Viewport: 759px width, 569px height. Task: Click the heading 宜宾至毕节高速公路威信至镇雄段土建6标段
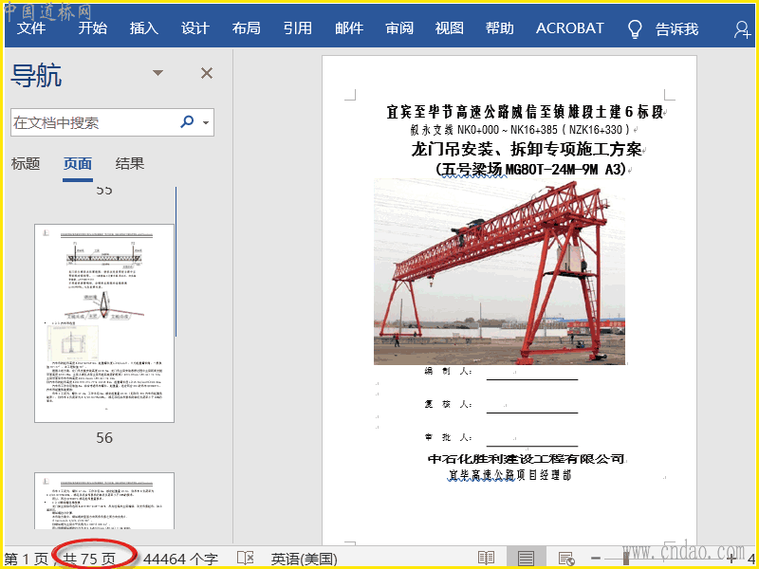(525, 112)
